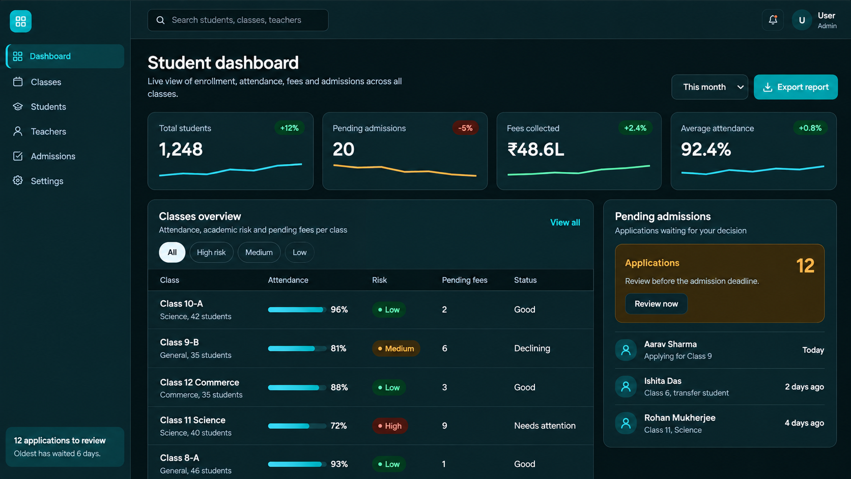
Task: Click the search magnifier icon
Action: [160, 20]
